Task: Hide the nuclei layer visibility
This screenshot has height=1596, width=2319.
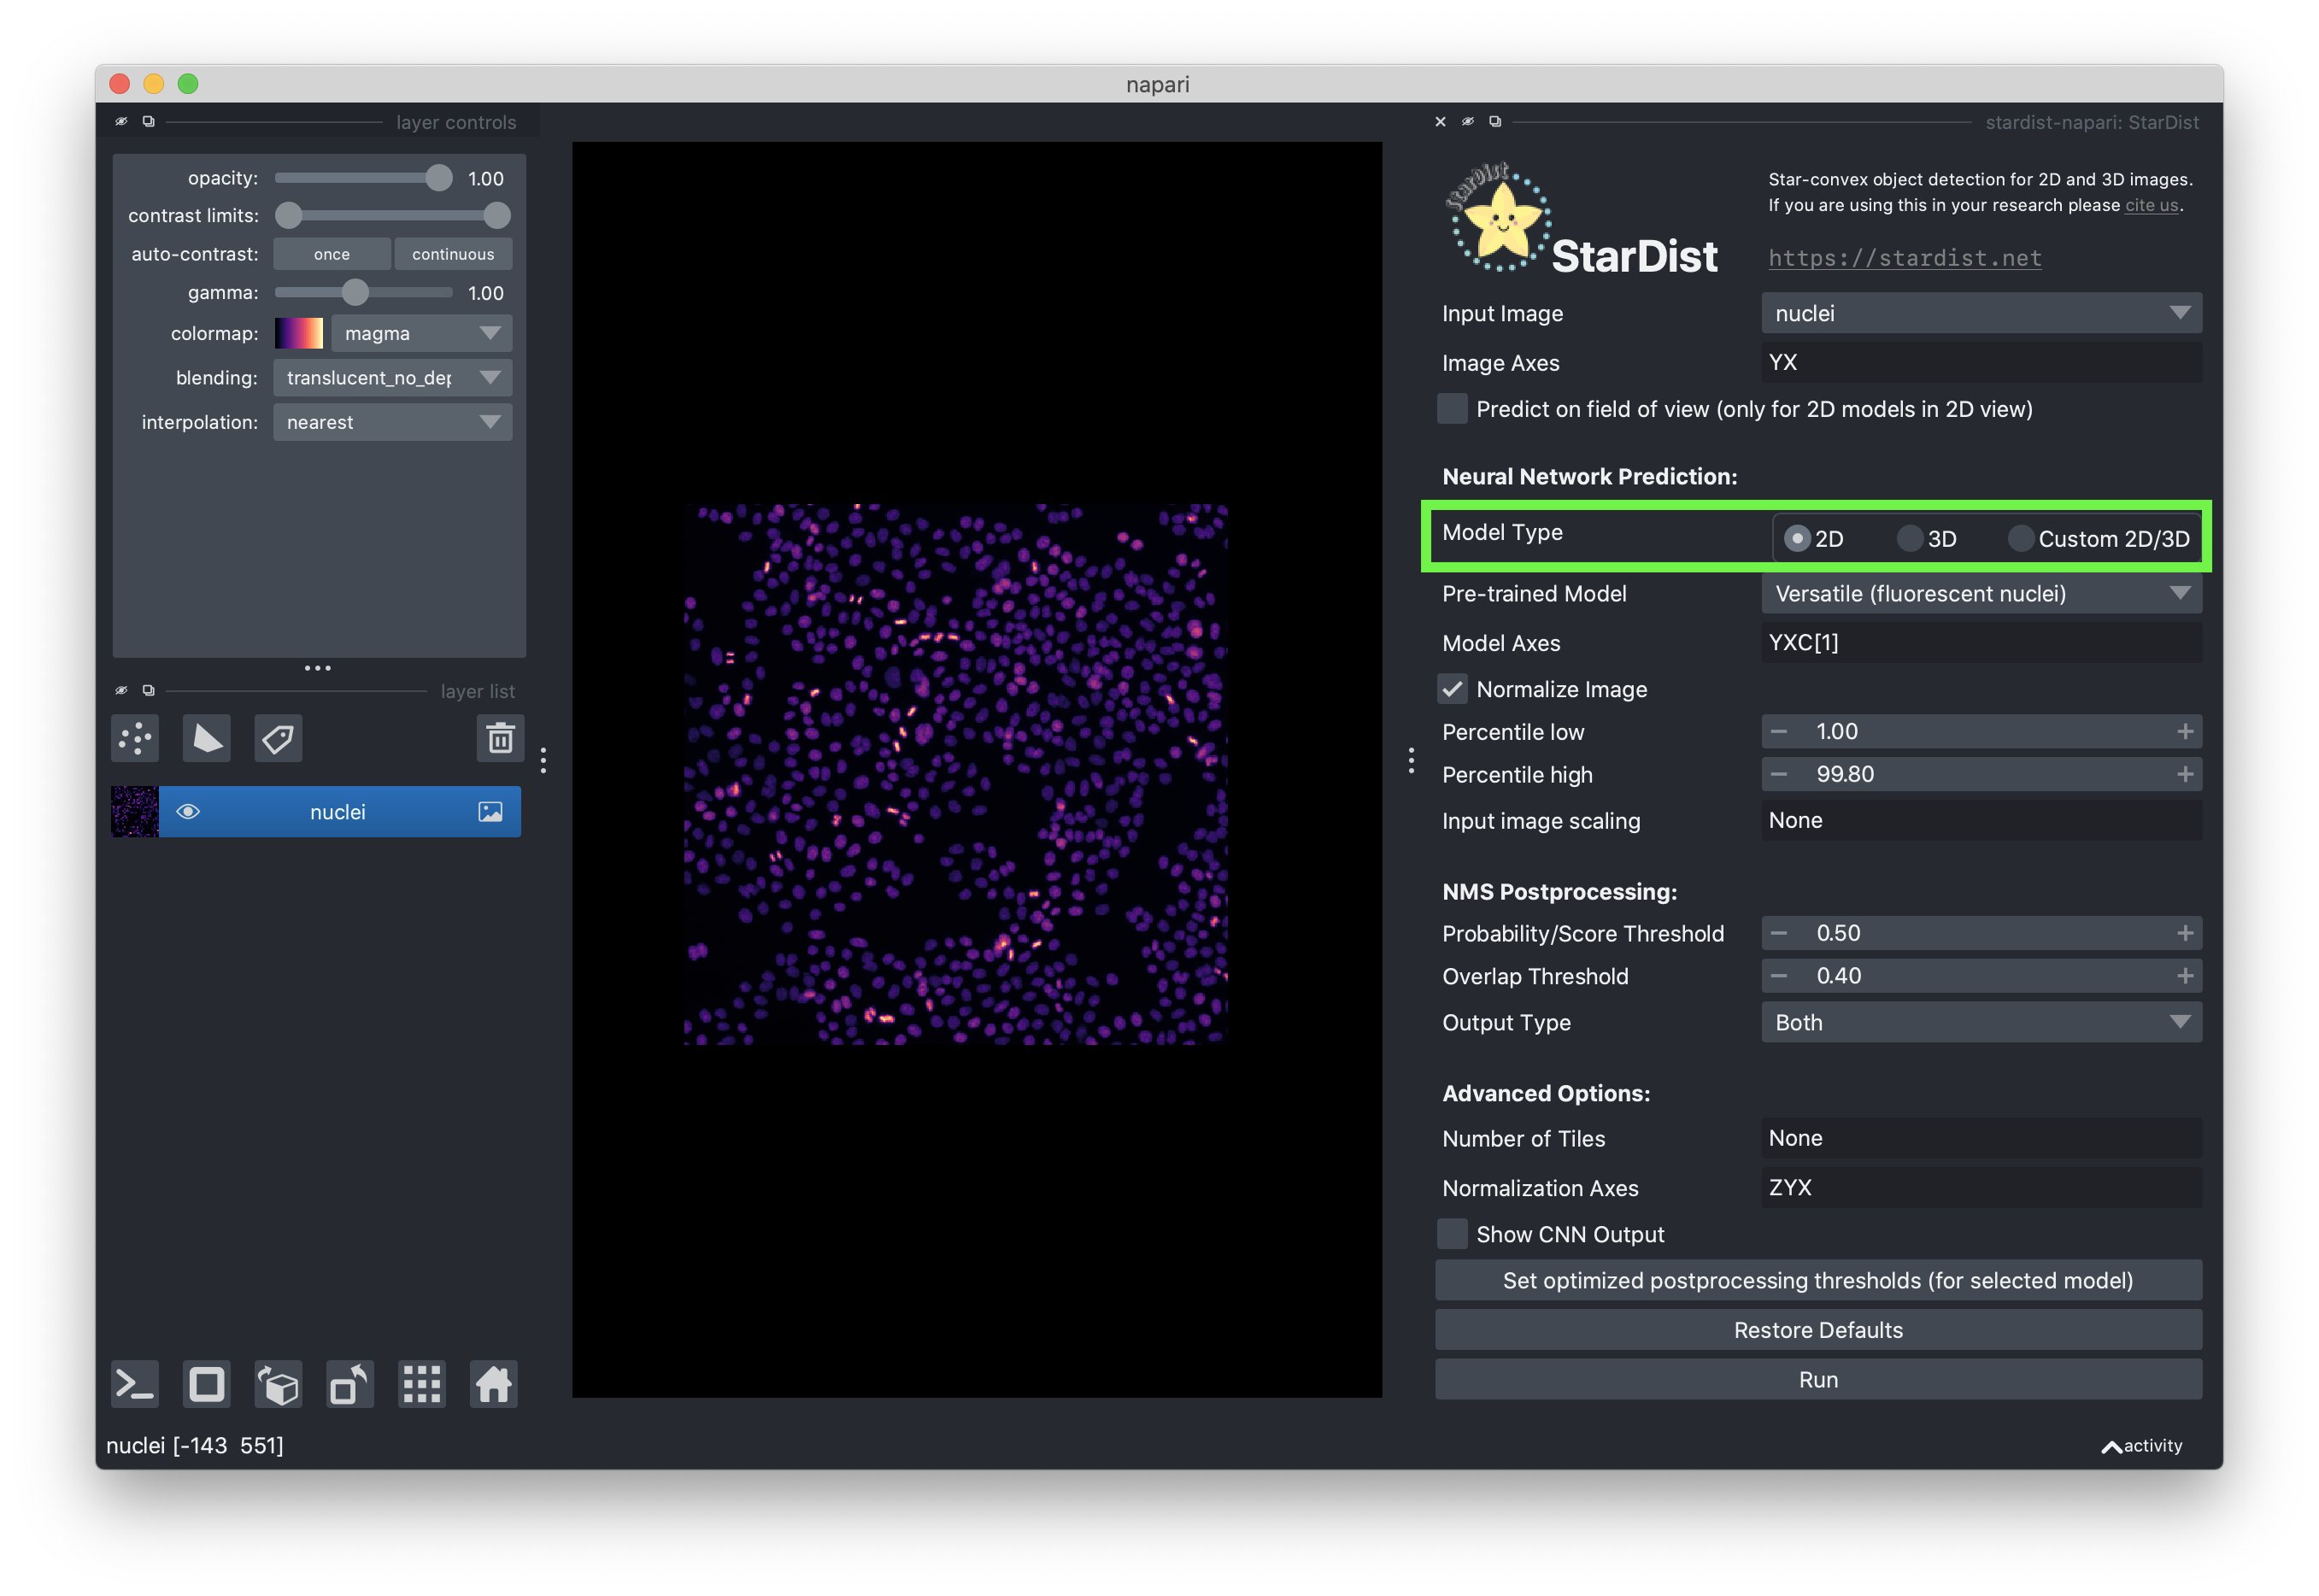Action: pos(188,811)
